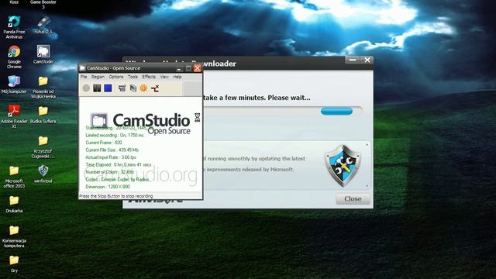Select CamStudio desktop shortcut

coord(43,54)
